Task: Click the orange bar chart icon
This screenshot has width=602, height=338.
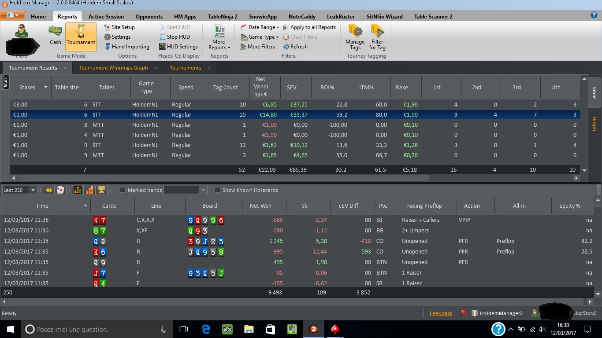Action: pos(89,190)
